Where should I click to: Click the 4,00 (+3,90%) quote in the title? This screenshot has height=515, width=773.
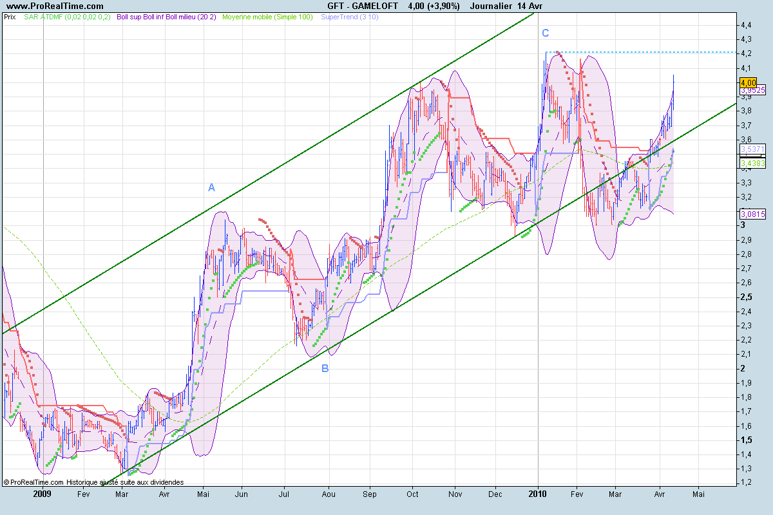click(434, 6)
